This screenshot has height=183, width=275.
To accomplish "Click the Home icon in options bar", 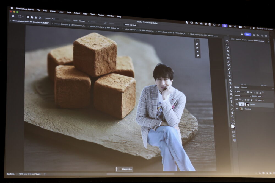I will [13, 16].
